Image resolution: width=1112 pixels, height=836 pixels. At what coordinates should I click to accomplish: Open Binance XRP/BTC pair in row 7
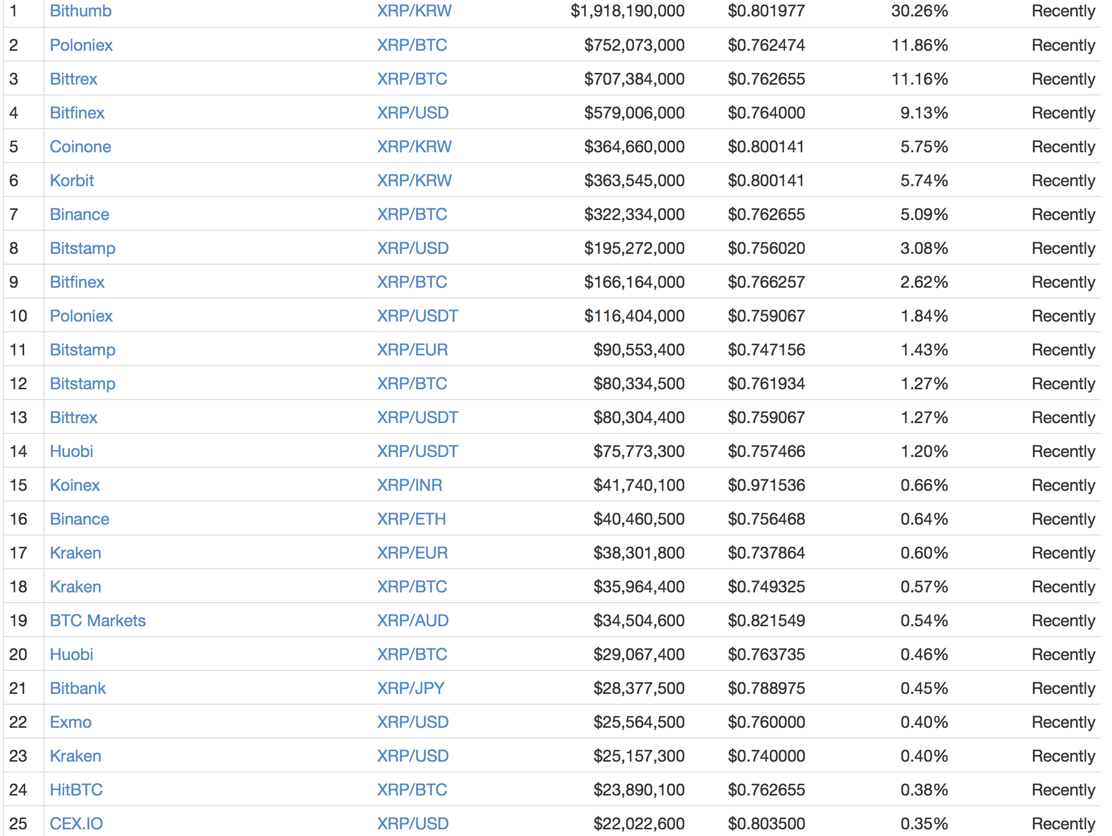tap(412, 214)
